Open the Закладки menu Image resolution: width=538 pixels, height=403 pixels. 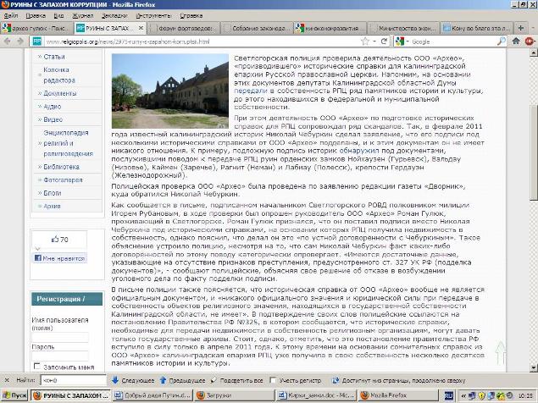click(114, 16)
